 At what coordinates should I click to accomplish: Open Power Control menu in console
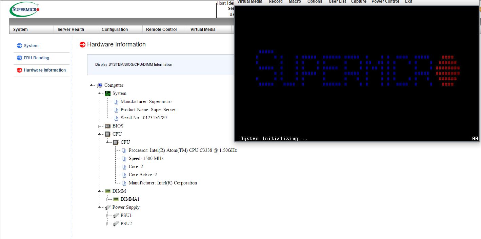385,2
